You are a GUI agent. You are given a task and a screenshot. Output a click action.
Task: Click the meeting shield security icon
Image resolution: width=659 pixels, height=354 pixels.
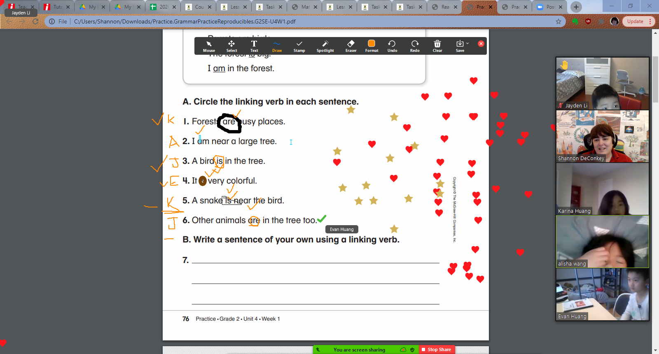412,349
